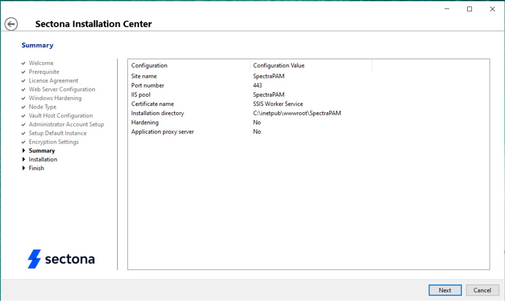Close the installer window

click(492, 9)
